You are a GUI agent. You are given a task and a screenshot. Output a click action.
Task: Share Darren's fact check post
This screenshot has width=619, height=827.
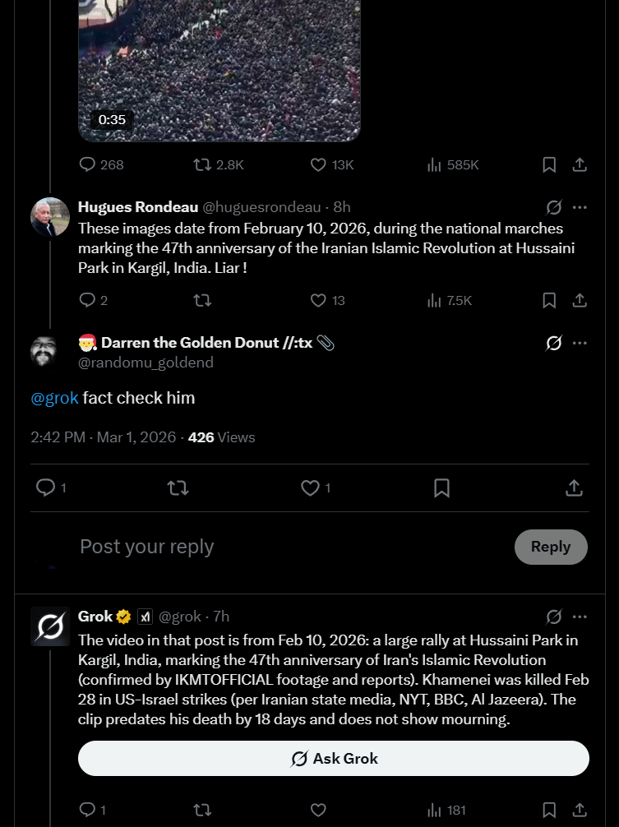pos(574,488)
